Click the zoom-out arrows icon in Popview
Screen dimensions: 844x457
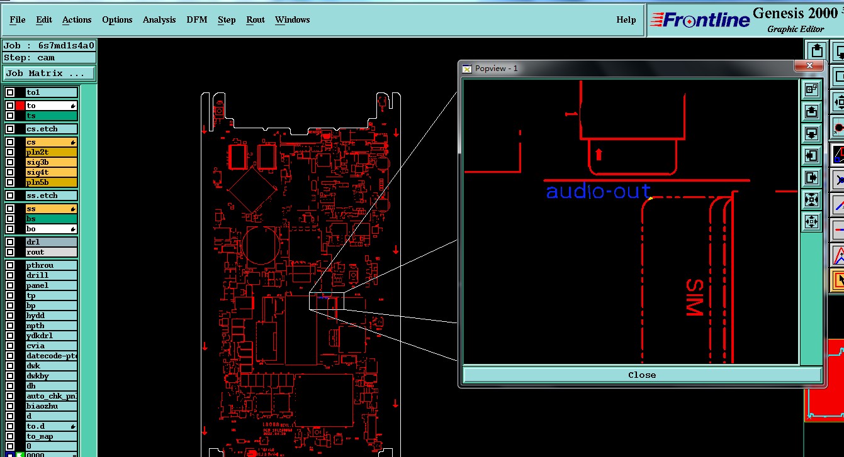coord(811,221)
